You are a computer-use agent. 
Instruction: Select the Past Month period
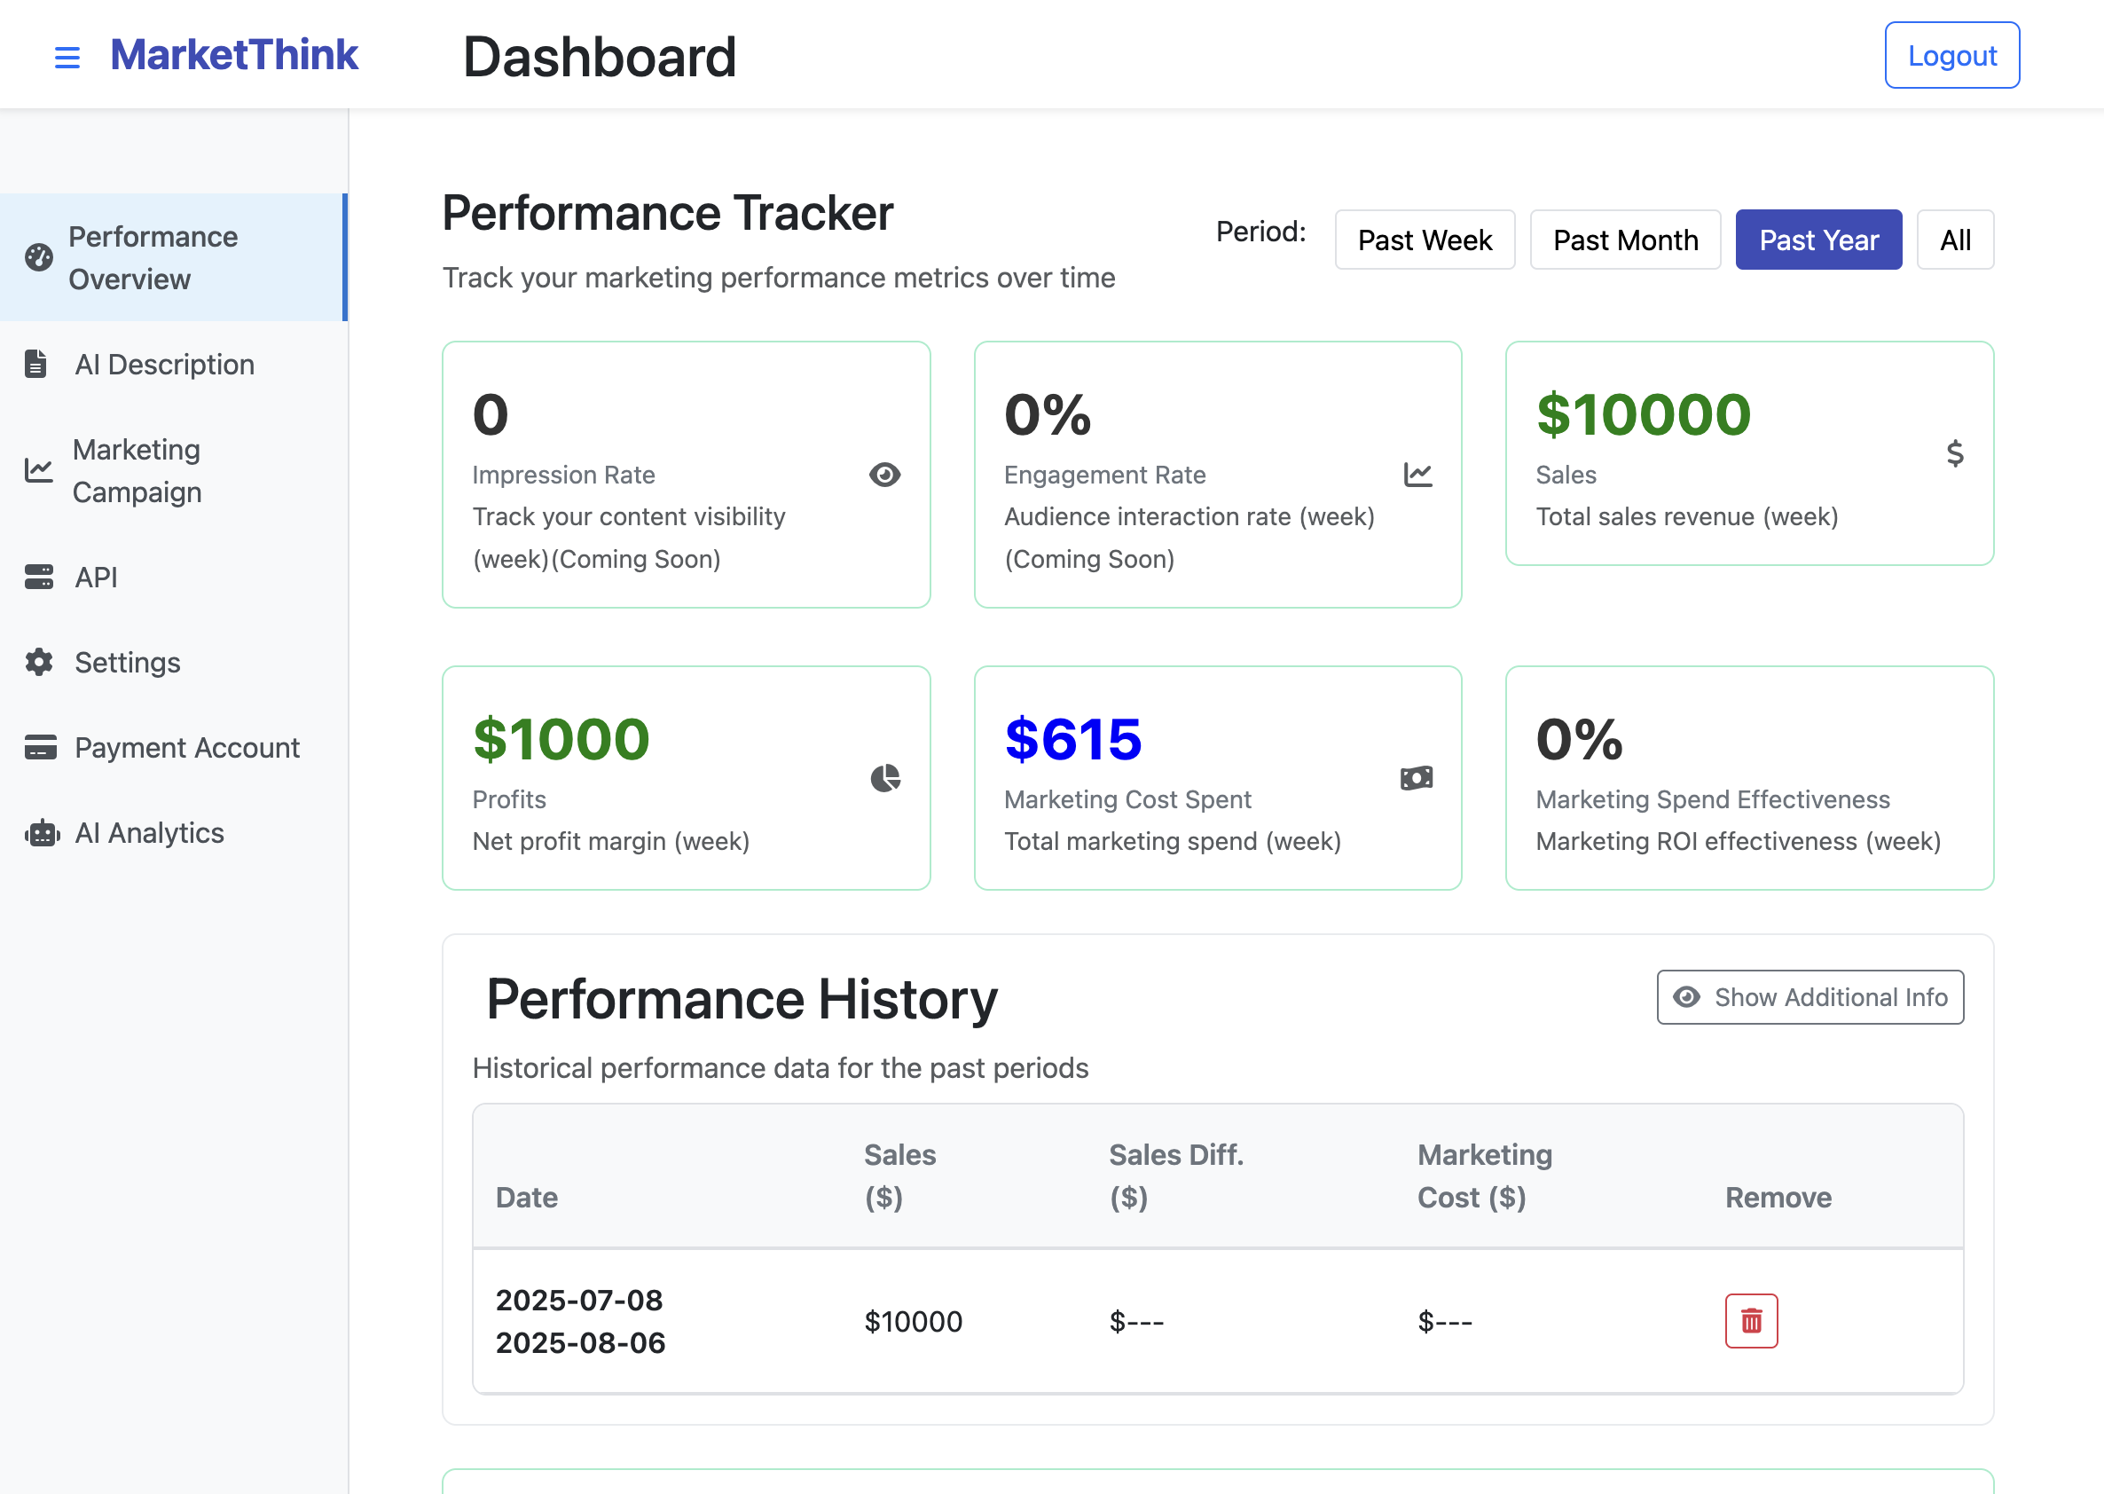coord(1624,240)
